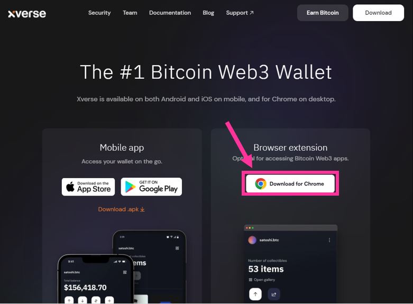Download on the App Store badge
The width and height of the screenshot is (413, 304).
tap(88, 187)
